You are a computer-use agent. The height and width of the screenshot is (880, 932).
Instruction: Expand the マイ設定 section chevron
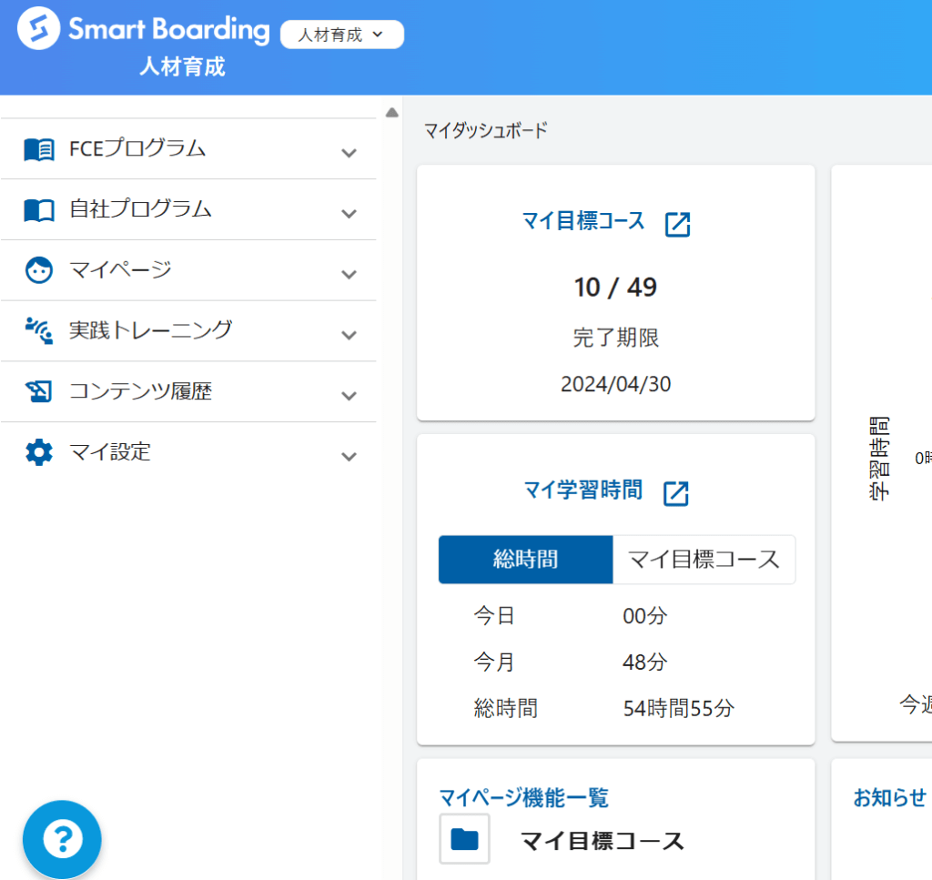click(349, 455)
